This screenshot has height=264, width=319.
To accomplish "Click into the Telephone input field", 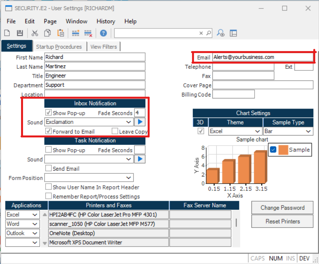I will [243, 67].
